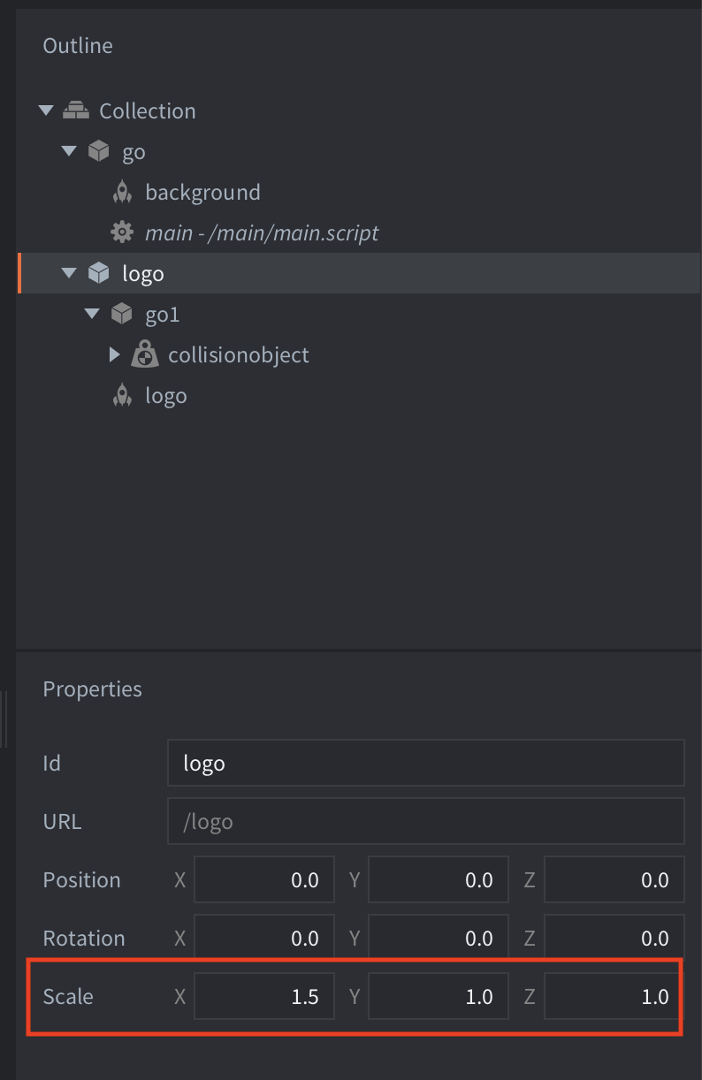Image resolution: width=702 pixels, height=1080 pixels.
Task: Click the collisionobject weight icon
Action: (x=145, y=354)
